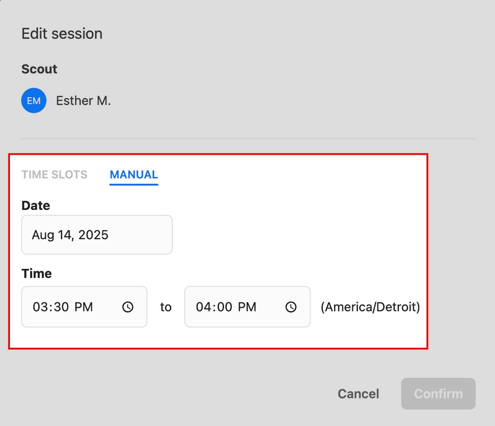Click the Edit session heading
Screen dimensions: 495x426
[x=62, y=33]
